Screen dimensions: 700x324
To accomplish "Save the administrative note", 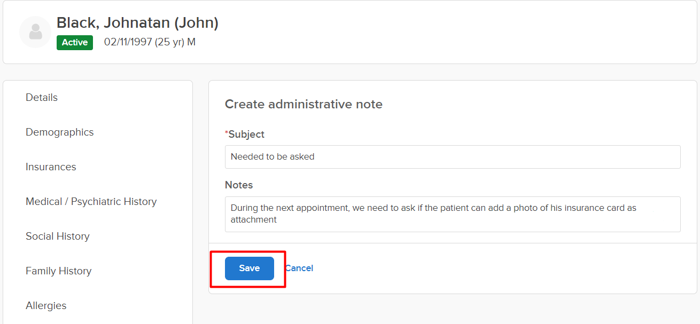I will 249,268.
